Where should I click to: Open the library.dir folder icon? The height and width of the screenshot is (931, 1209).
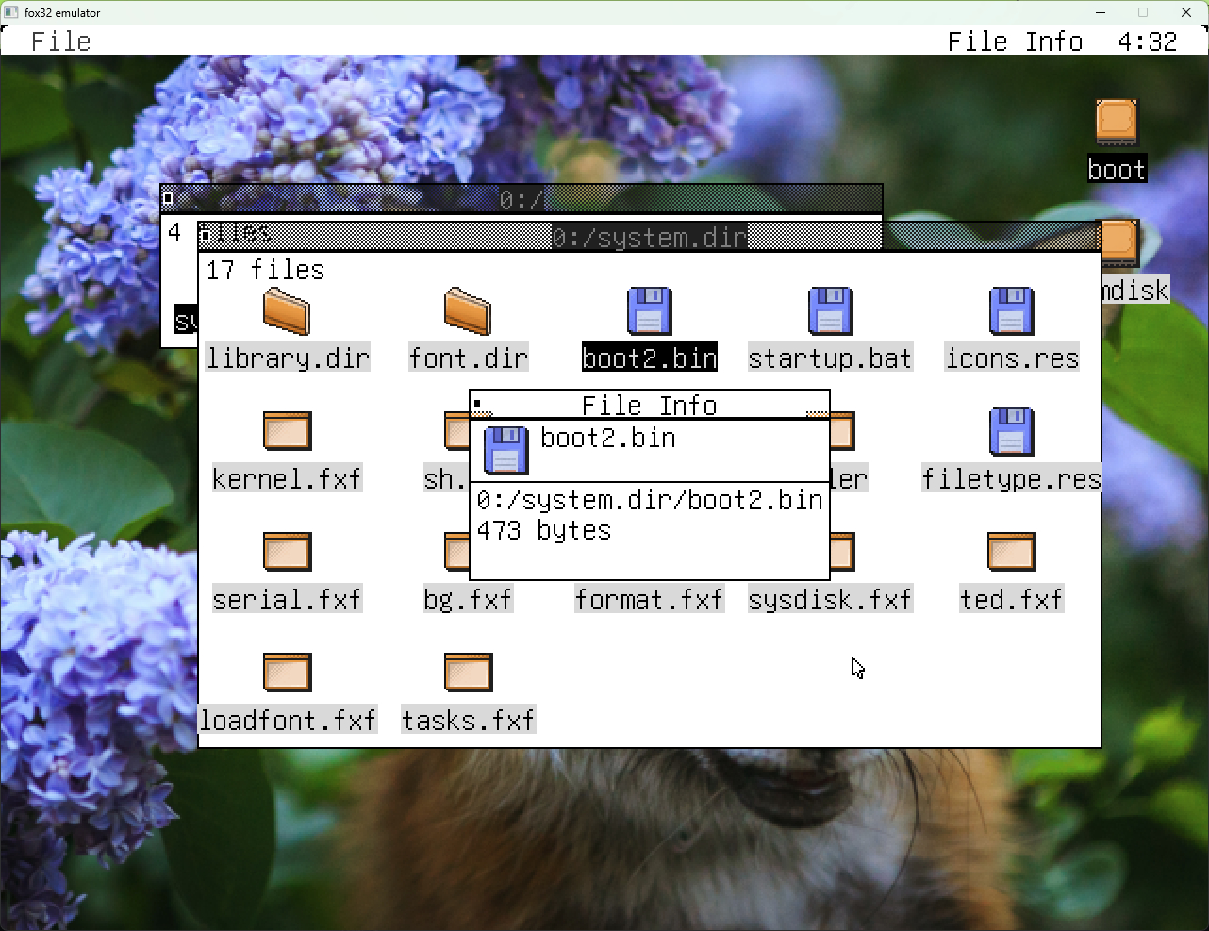click(x=287, y=312)
